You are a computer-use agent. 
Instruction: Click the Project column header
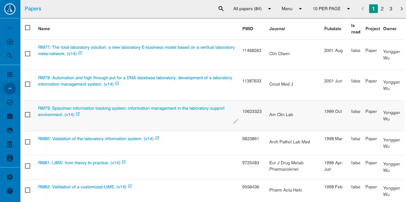[x=373, y=29]
